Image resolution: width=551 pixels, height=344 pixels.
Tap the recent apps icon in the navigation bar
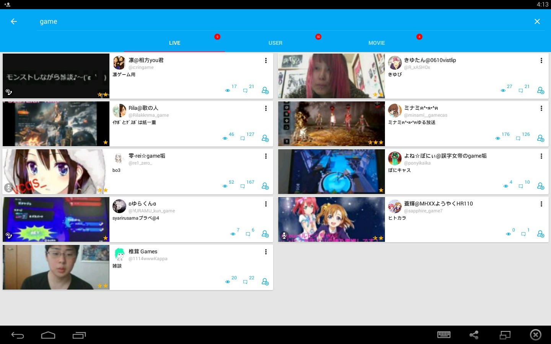(x=79, y=335)
